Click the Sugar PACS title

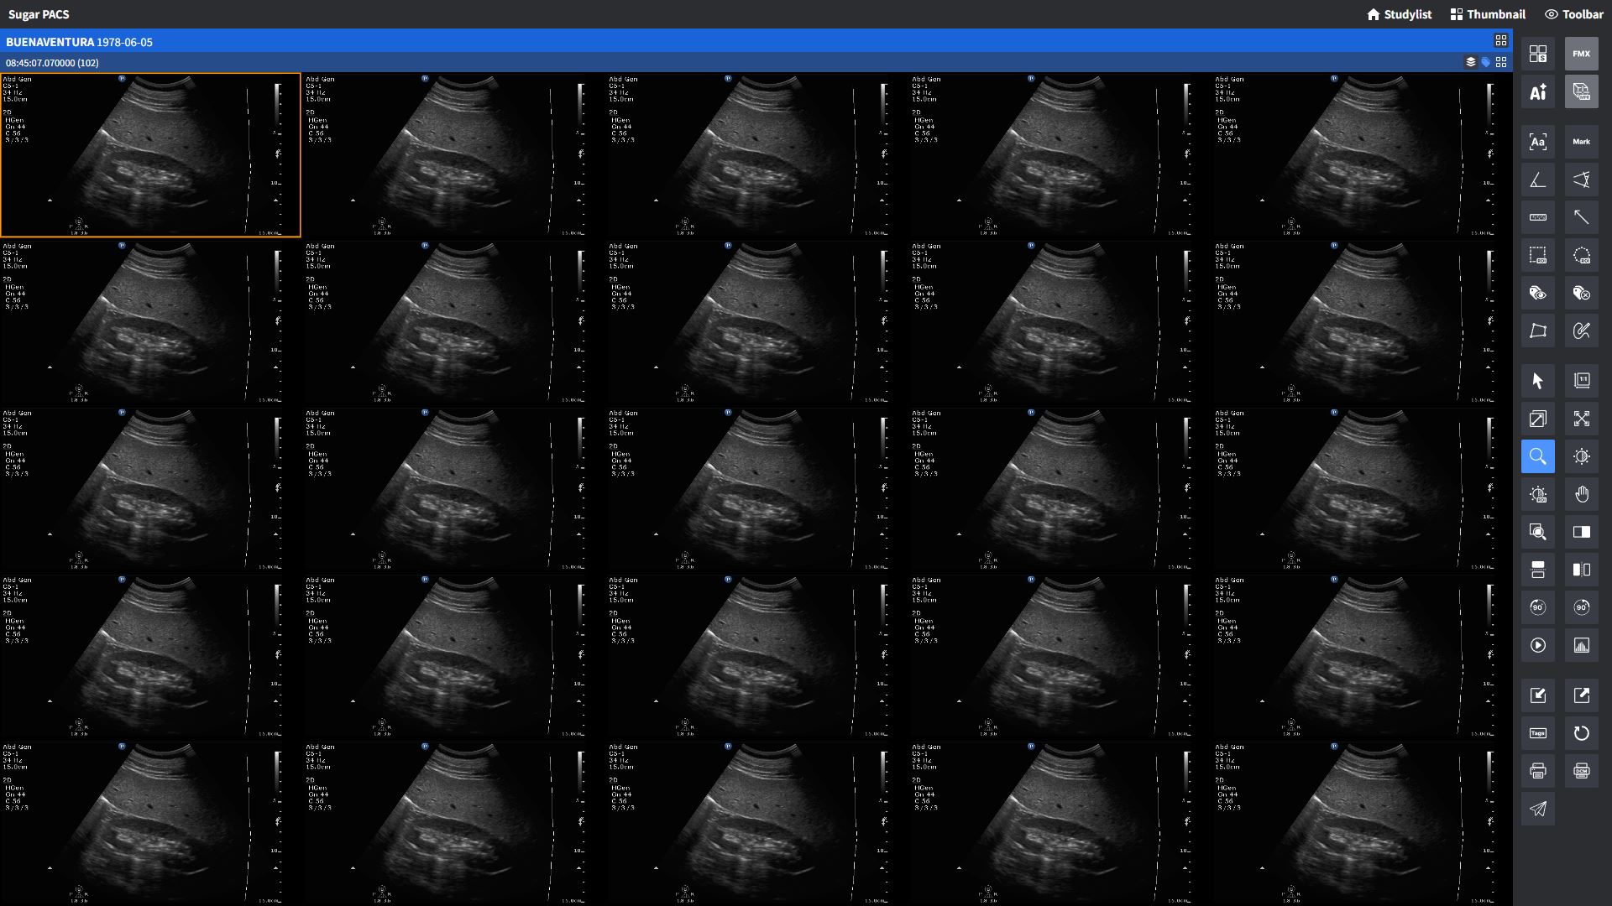[x=39, y=14]
